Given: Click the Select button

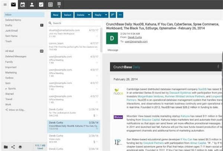Looking at the screenshot, I should (67, 15).
